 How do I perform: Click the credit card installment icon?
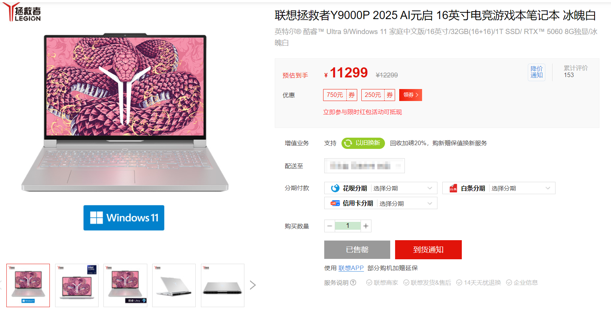(x=335, y=203)
